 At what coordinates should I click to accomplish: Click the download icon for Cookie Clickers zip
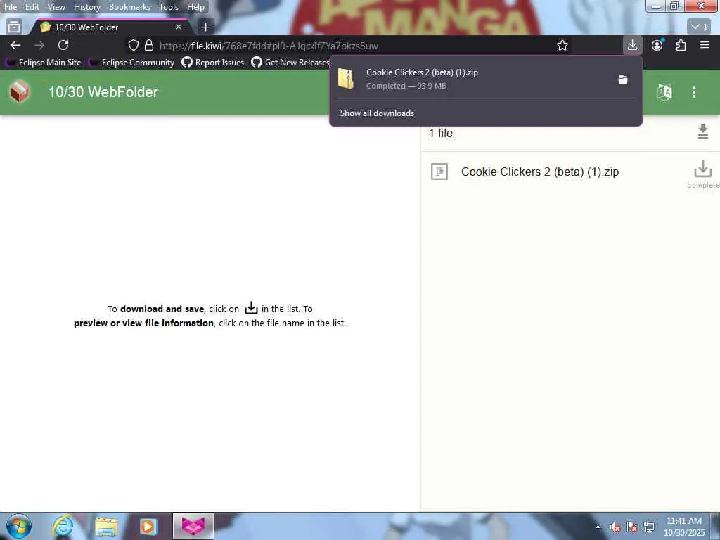(702, 169)
